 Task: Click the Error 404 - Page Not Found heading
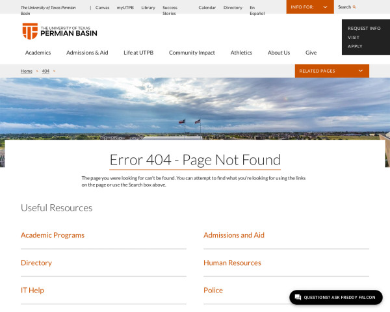coord(195,160)
